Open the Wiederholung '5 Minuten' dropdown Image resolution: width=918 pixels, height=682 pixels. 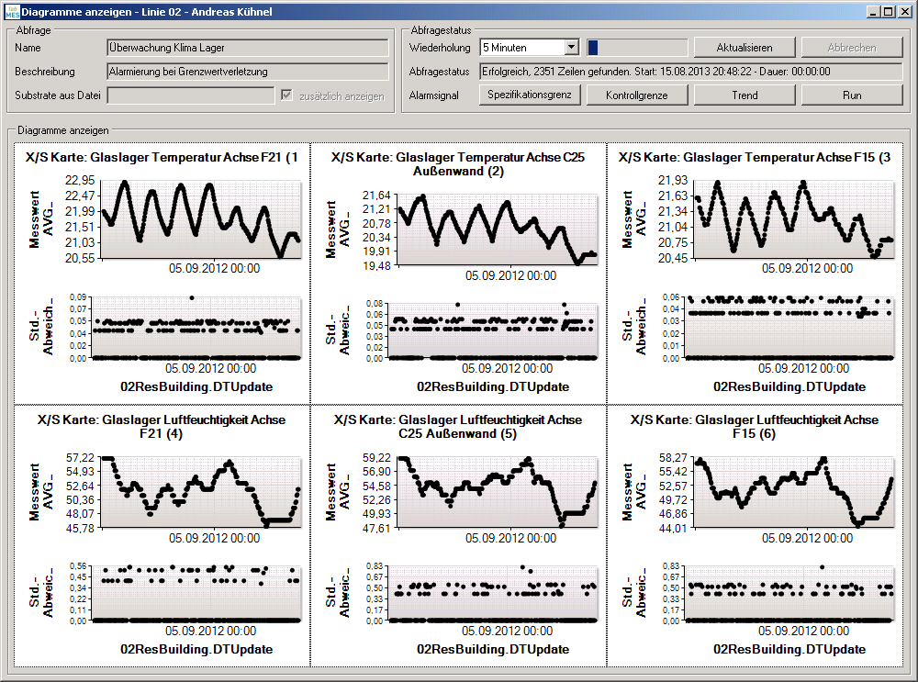click(x=571, y=47)
